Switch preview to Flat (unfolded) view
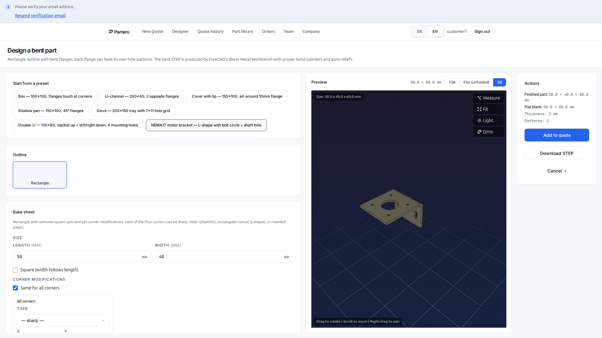This screenshot has height=338, width=602. [x=476, y=82]
